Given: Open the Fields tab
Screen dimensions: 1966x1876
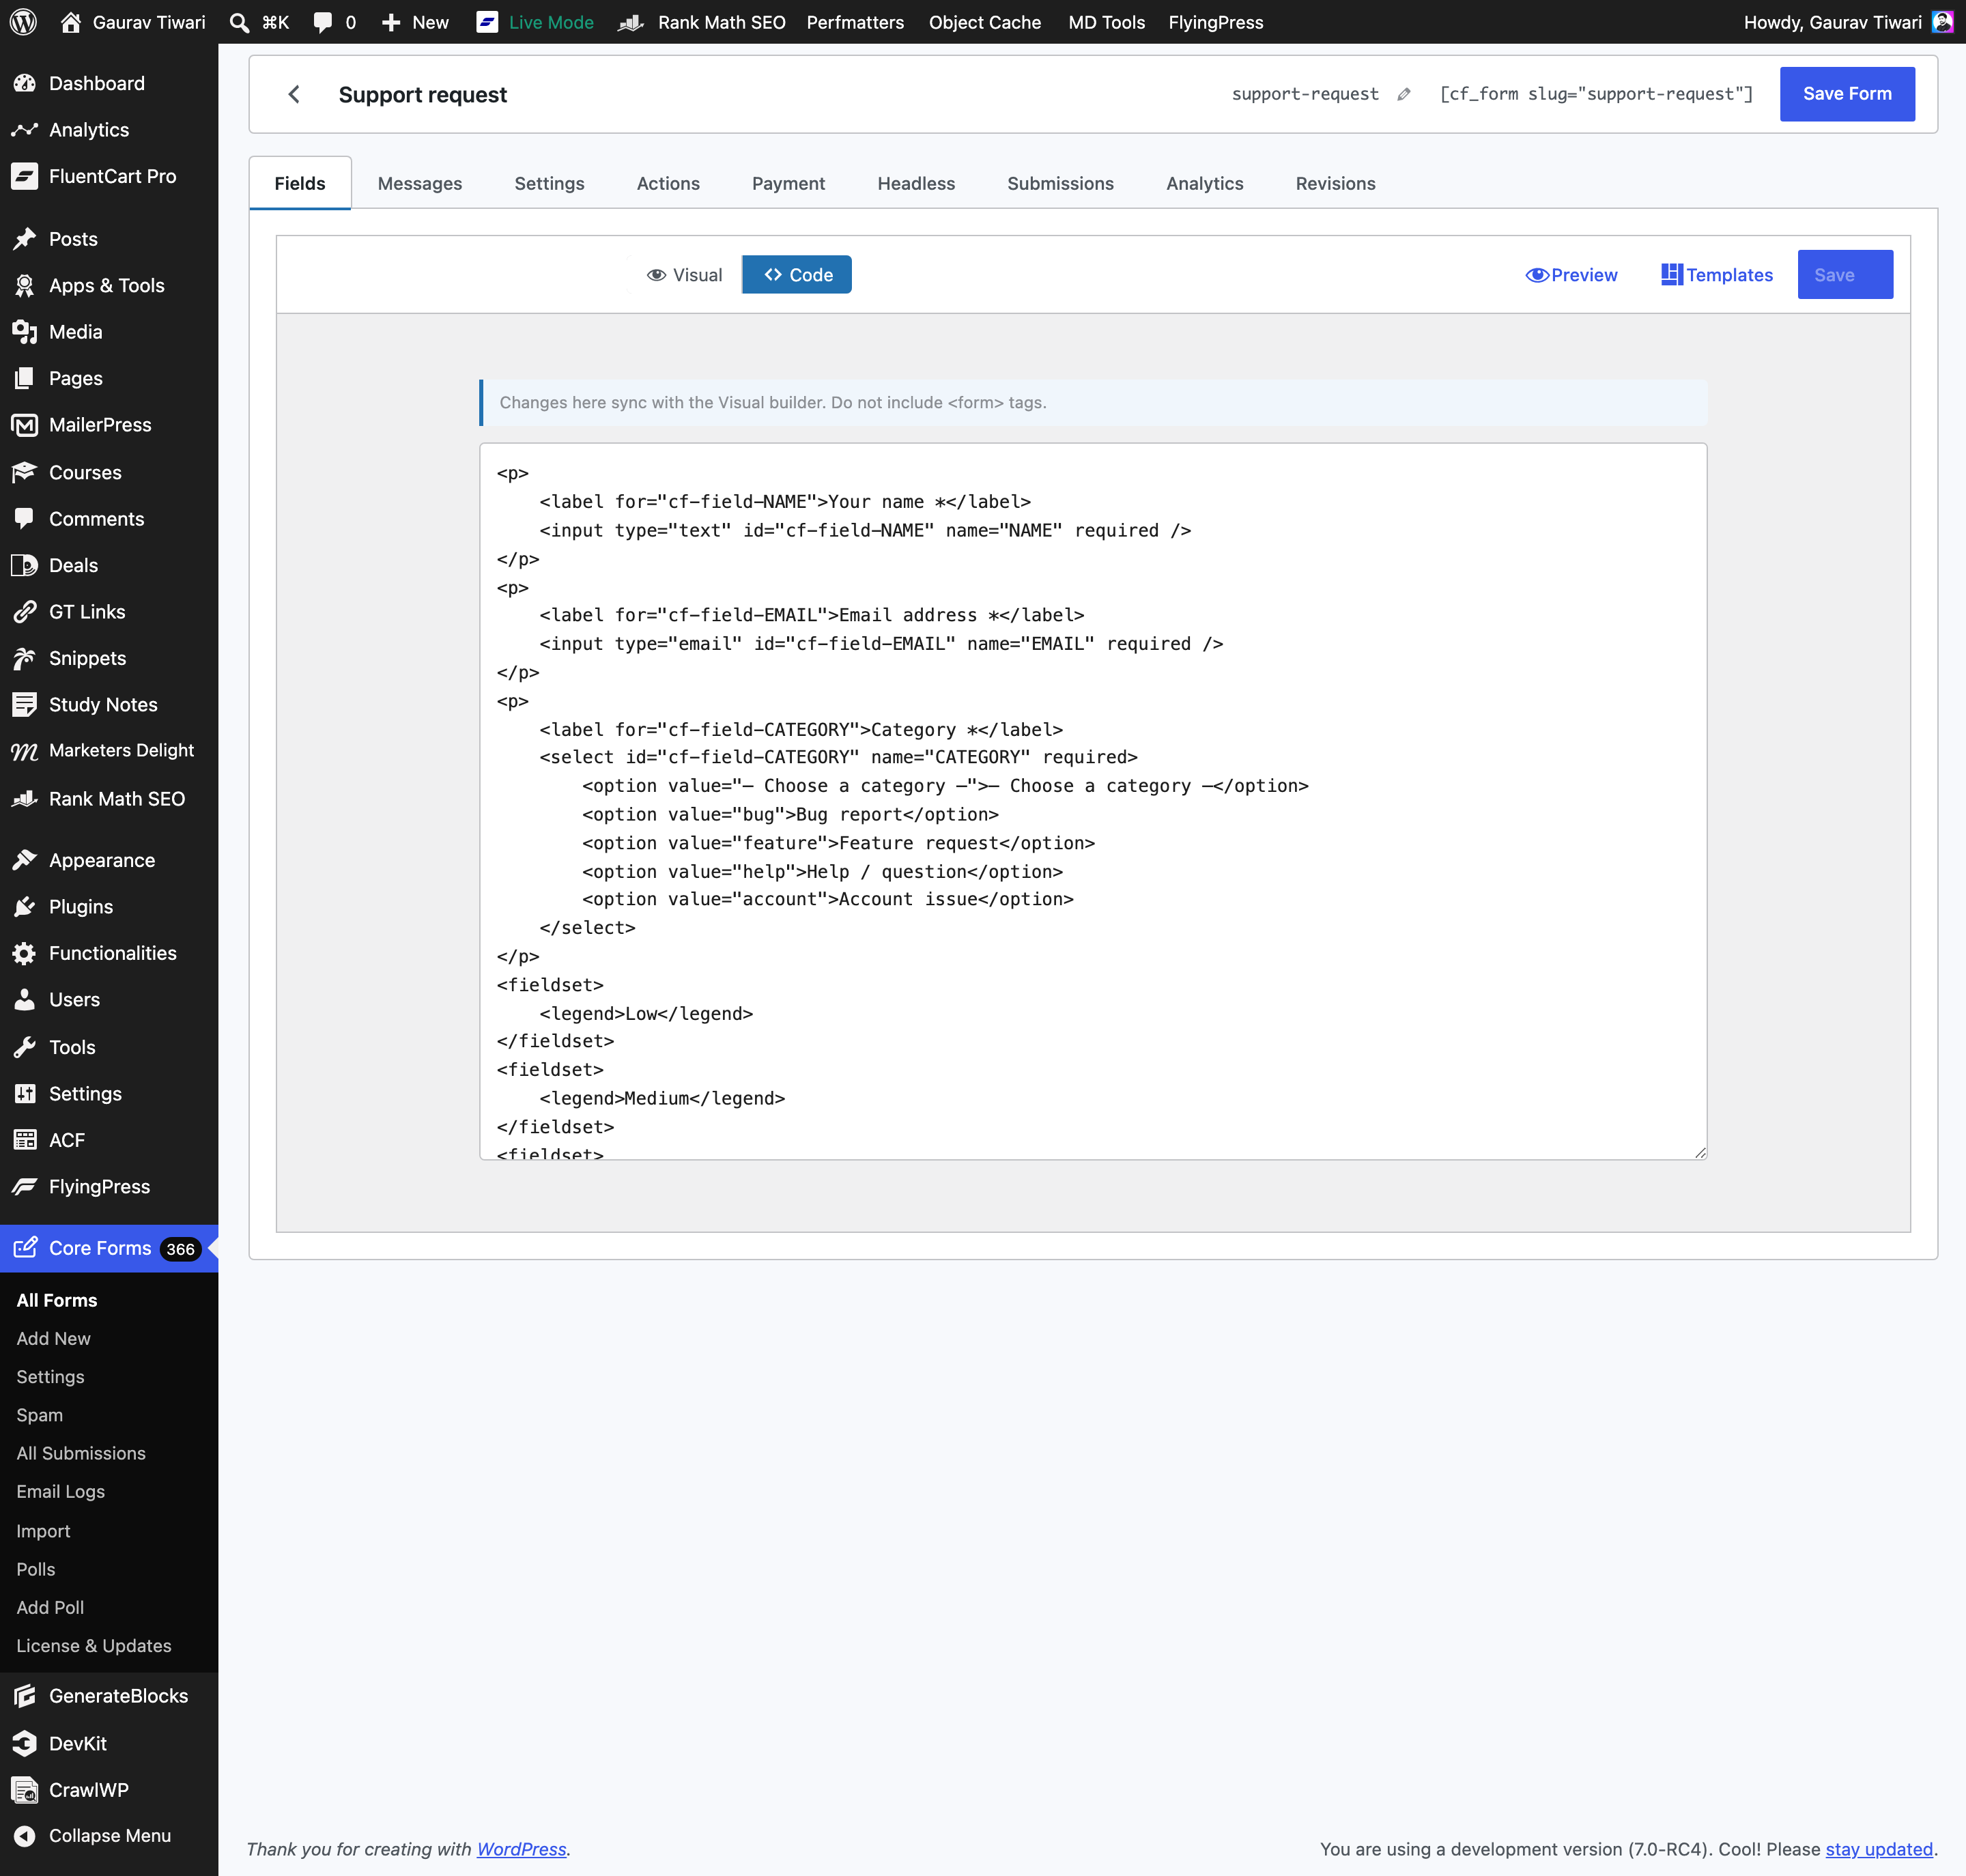Looking at the screenshot, I should click(300, 183).
